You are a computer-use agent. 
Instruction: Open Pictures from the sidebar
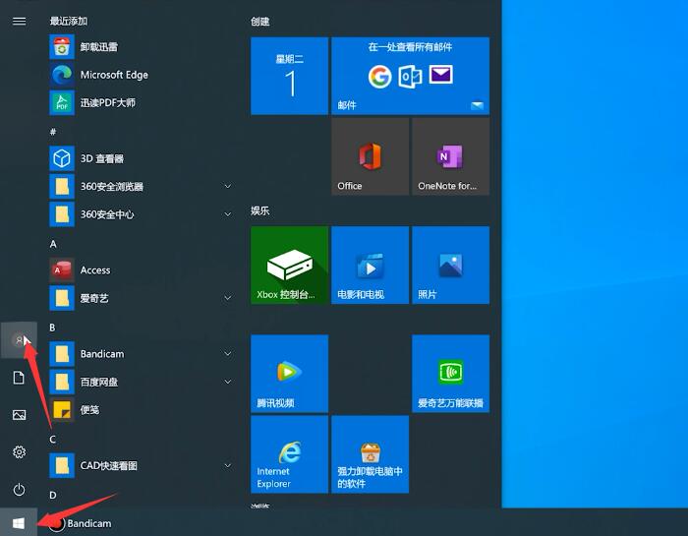coord(19,415)
